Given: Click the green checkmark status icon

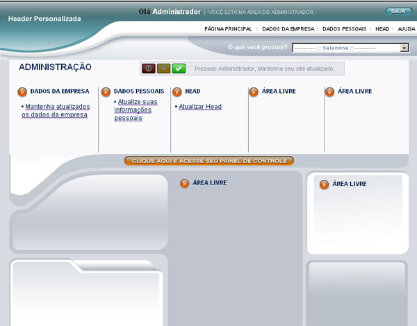Looking at the screenshot, I should click(x=179, y=69).
